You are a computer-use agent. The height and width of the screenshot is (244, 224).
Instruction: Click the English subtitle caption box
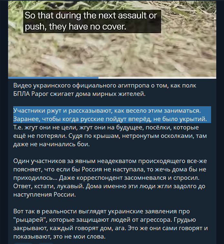[x=92, y=22]
